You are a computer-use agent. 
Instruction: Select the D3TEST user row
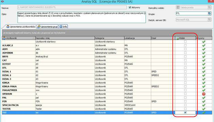point(107,64)
